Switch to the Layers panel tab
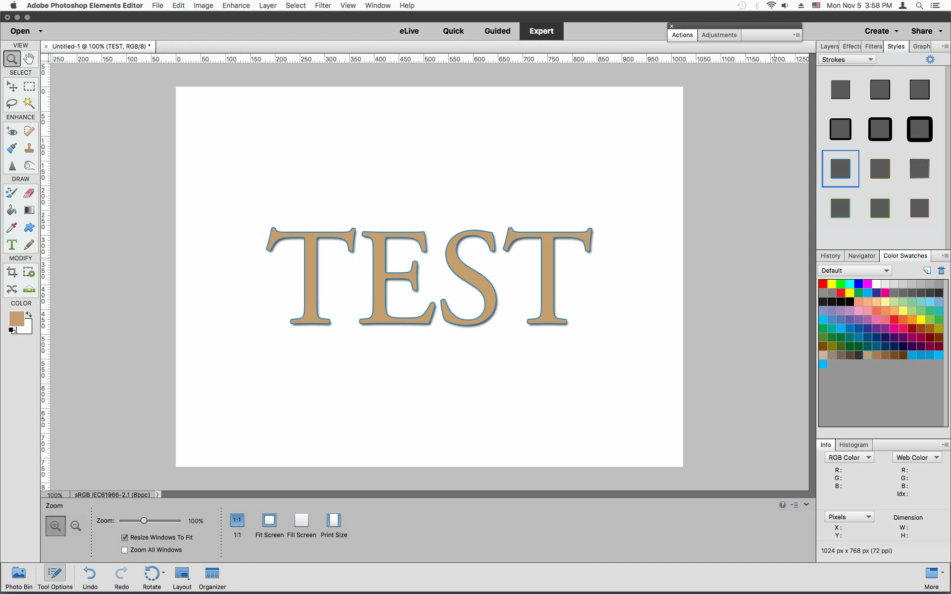This screenshot has width=951, height=594. 829,47
